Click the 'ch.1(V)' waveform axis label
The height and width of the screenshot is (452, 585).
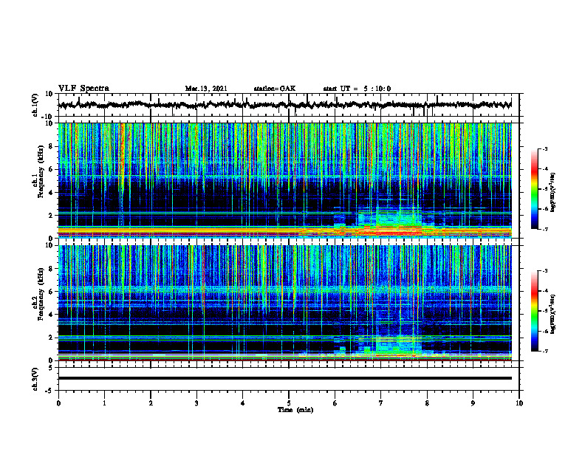click(35, 105)
